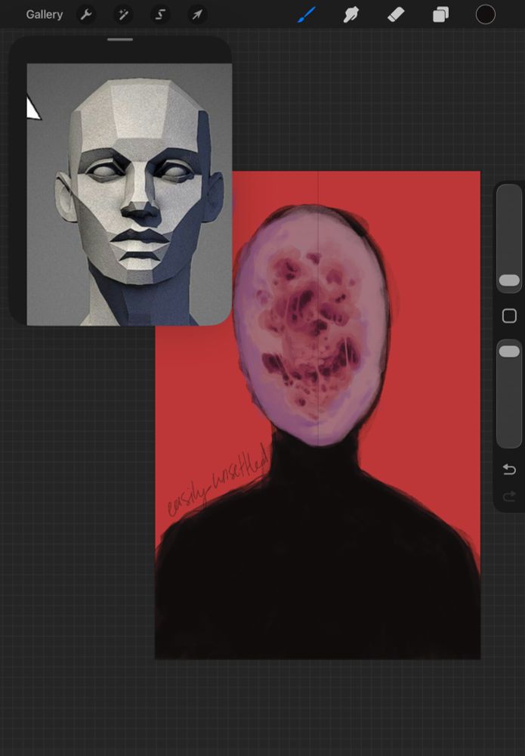Tap the square Modify button in sidebar

point(509,316)
